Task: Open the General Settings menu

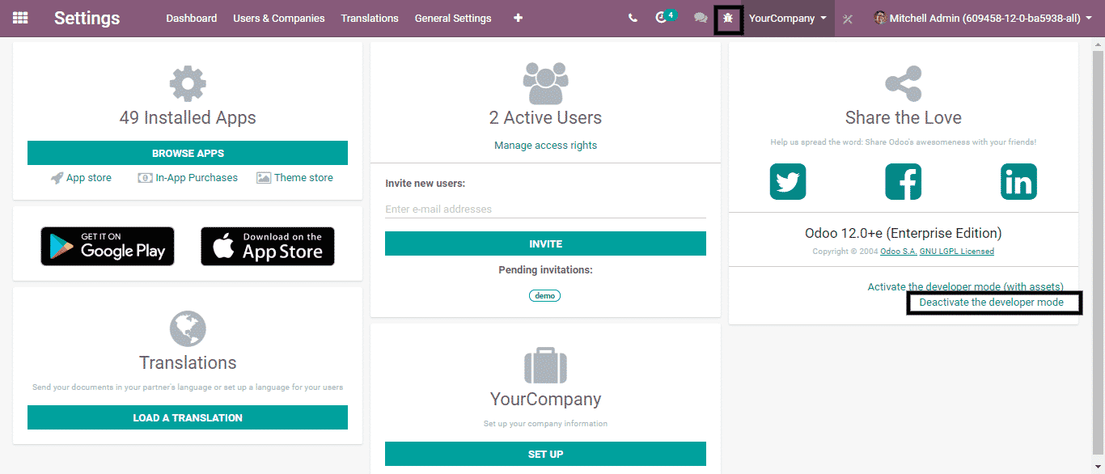Action: pyautogui.click(x=453, y=18)
